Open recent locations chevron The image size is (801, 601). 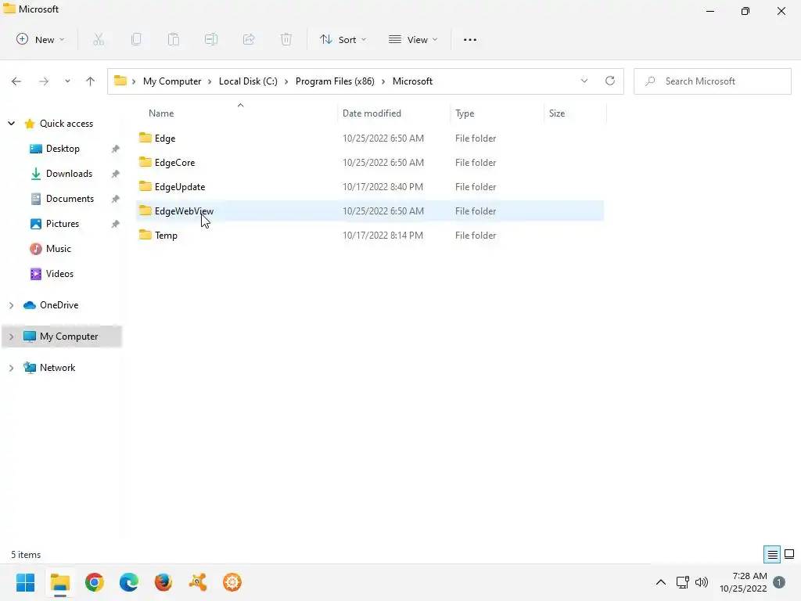pyautogui.click(x=67, y=81)
